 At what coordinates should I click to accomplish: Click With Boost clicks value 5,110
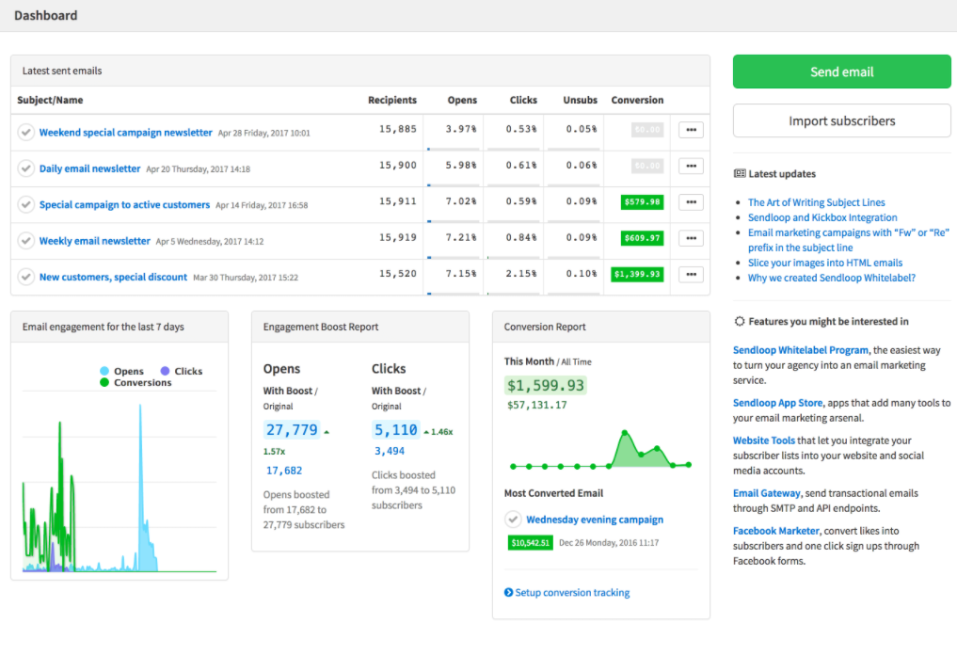coord(395,430)
